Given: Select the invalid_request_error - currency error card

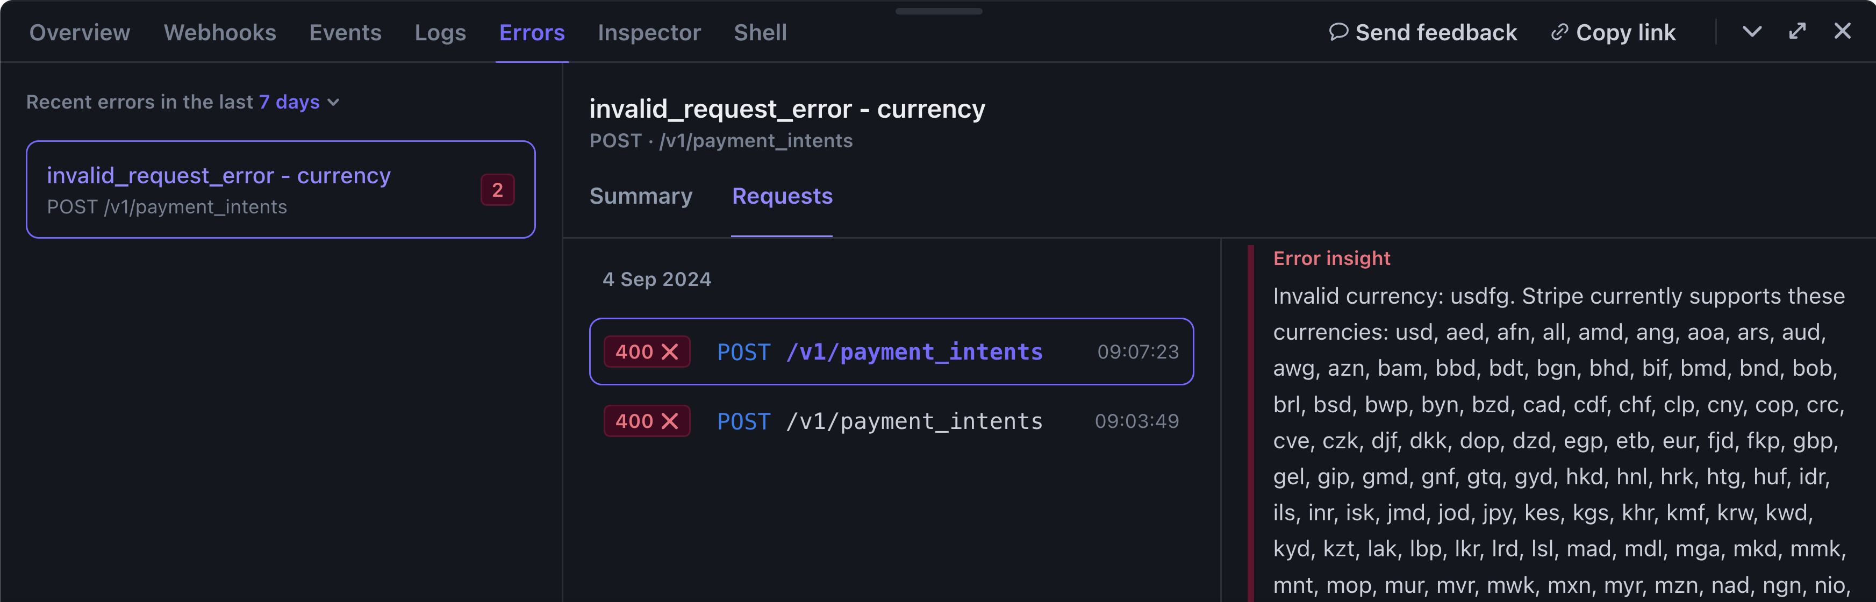Looking at the screenshot, I should coord(281,189).
